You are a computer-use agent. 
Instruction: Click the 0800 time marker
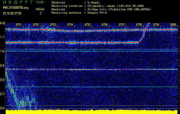(173, 25)
